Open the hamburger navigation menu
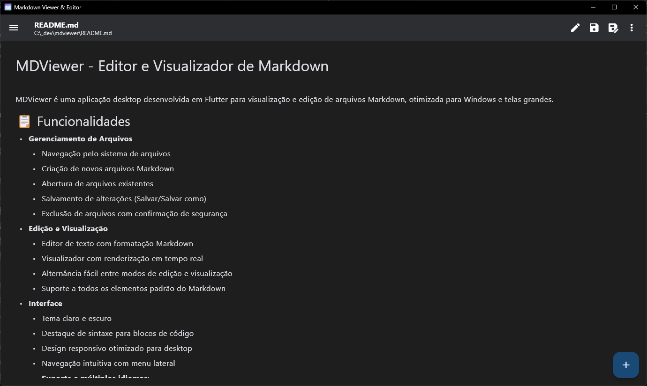This screenshot has width=647, height=386. (14, 28)
